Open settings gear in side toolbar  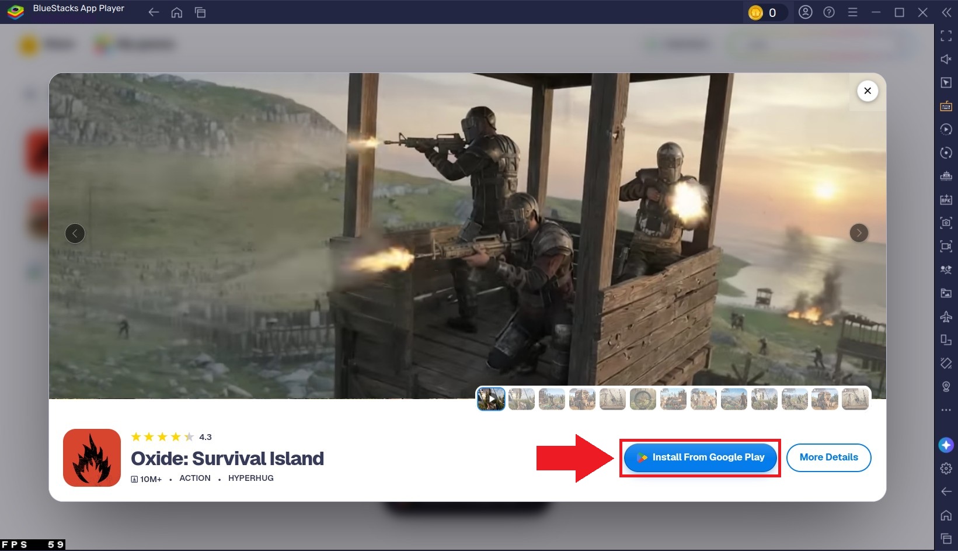(946, 468)
